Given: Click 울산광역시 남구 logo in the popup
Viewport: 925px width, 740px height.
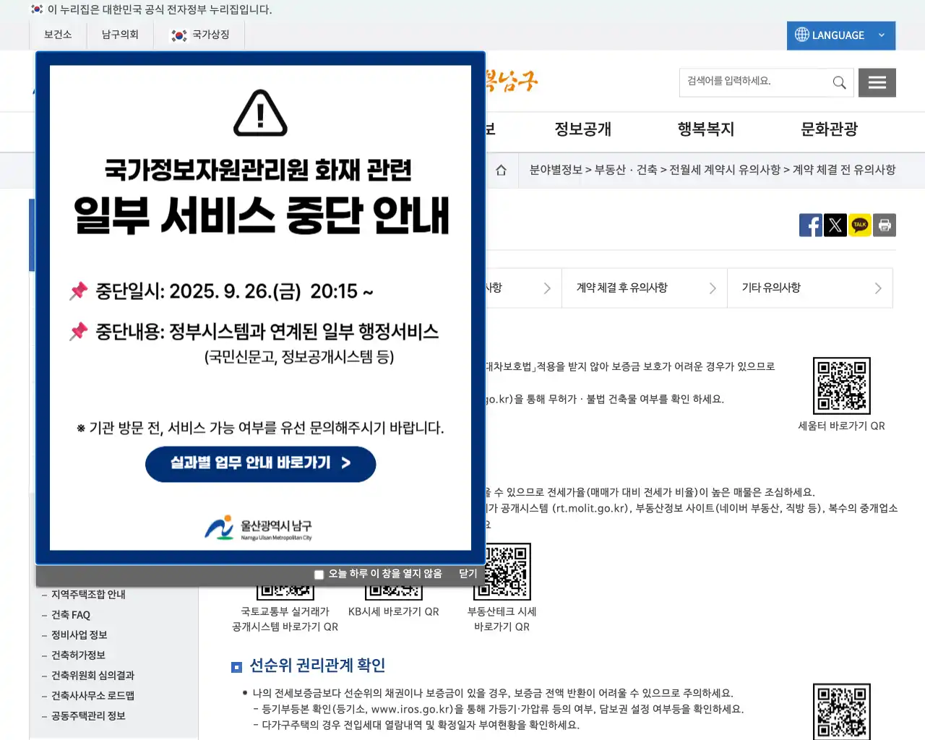Looking at the screenshot, I should (258, 528).
